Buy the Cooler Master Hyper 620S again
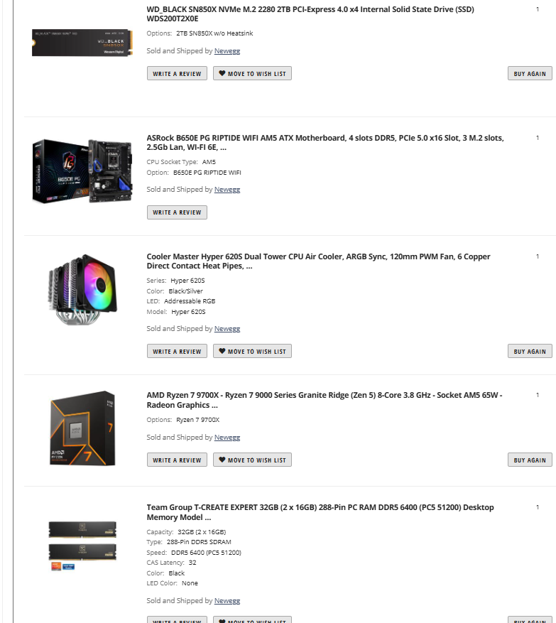 coord(530,351)
